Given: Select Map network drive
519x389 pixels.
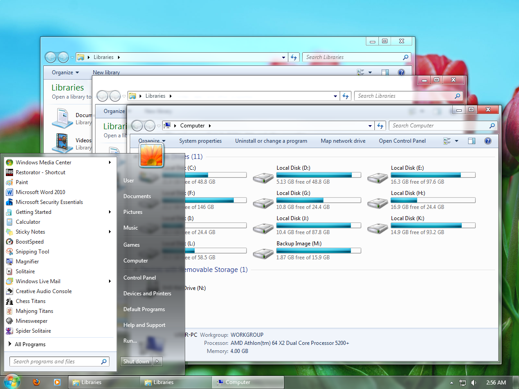Looking at the screenshot, I should [x=343, y=141].
